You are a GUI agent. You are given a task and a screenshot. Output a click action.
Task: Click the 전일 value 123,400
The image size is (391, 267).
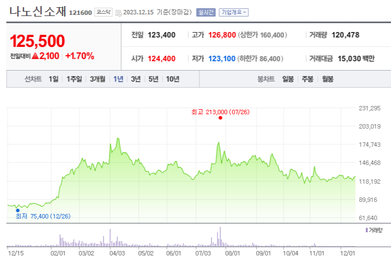tap(161, 35)
